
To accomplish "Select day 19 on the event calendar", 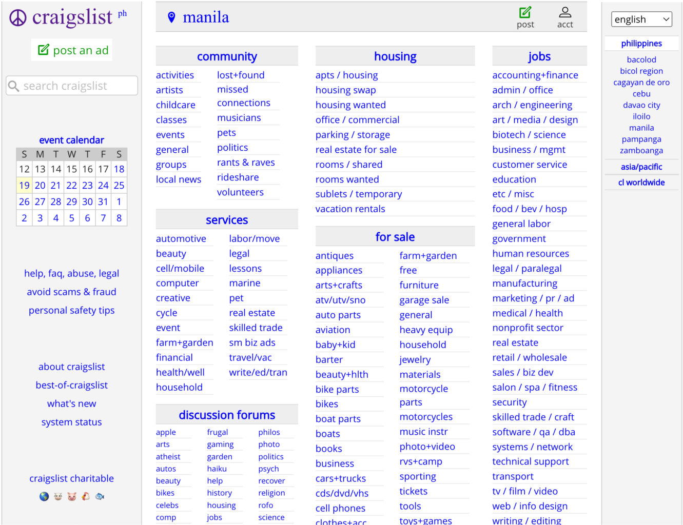I will (x=24, y=185).
